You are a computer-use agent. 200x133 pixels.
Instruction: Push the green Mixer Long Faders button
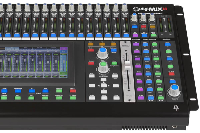[114, 64]
